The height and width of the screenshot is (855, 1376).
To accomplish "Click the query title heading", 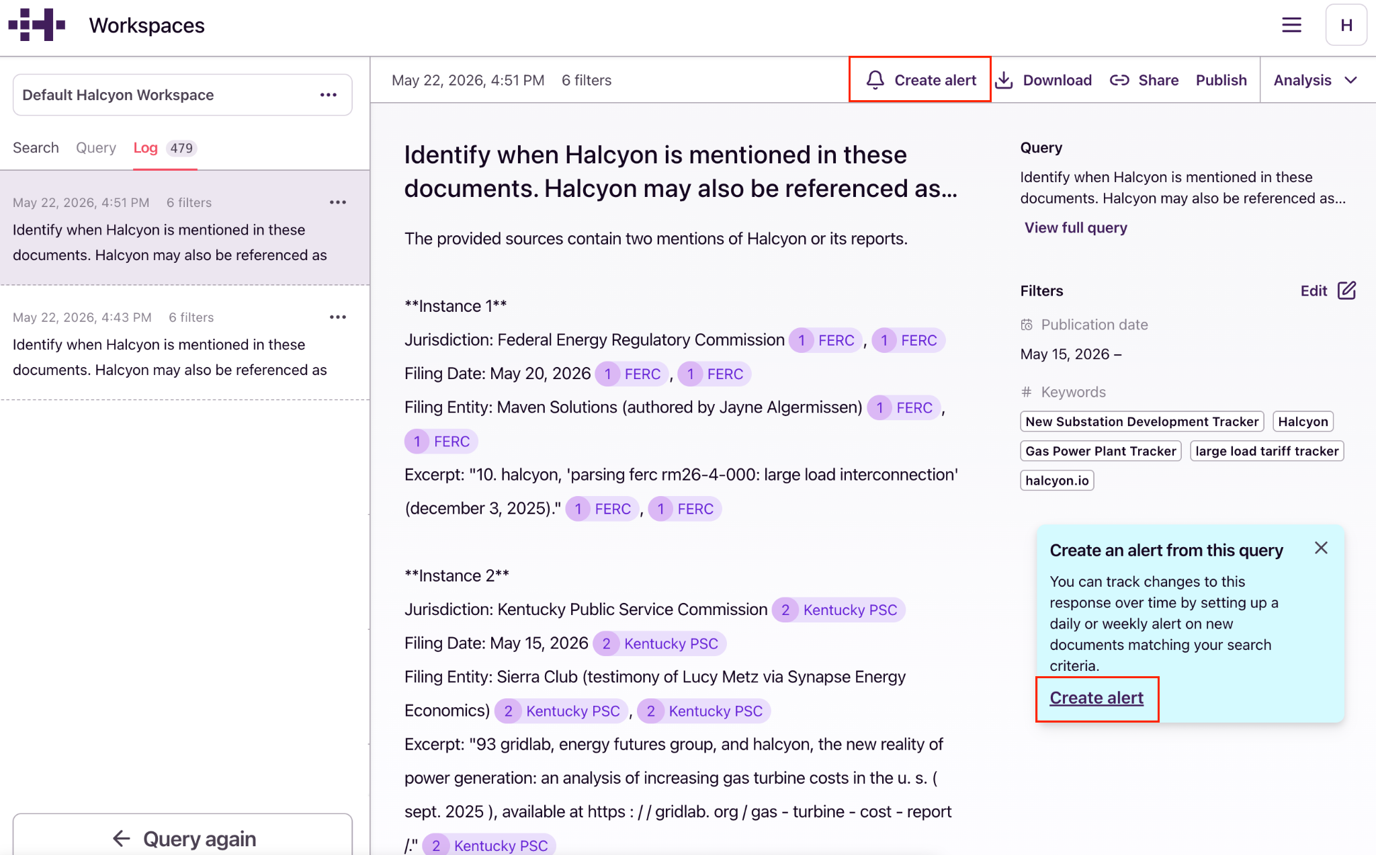I will pos(681,171).
